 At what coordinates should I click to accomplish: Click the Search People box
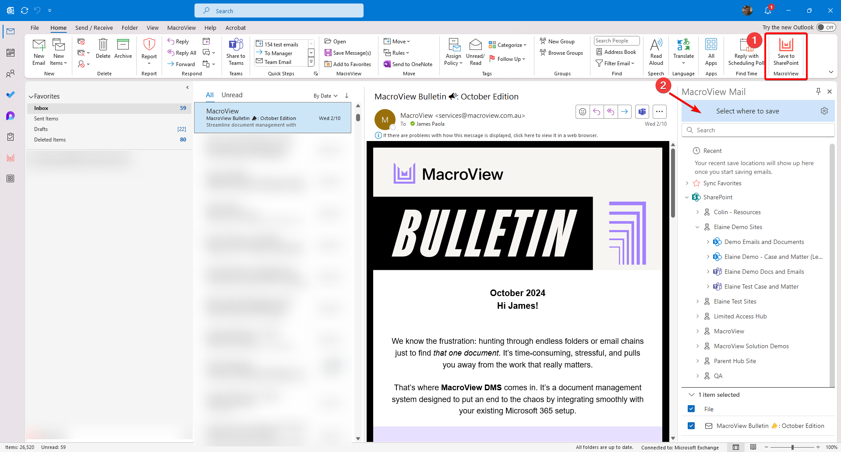tap(617, 41)
